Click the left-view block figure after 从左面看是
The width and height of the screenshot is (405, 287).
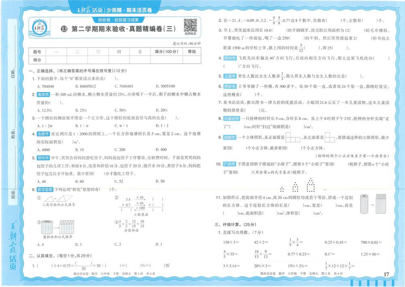click(x=330, y=137)
